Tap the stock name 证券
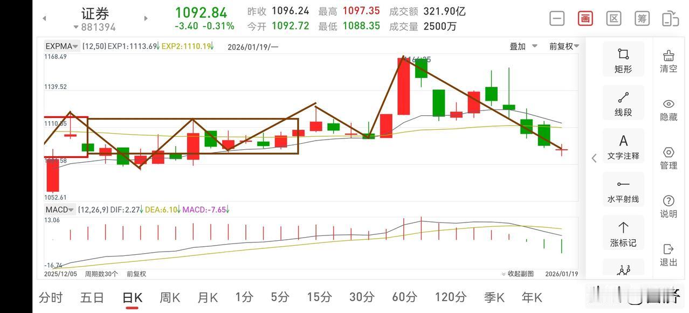The height and width of the screenshot is (313, 689). [x=95, y=13]
